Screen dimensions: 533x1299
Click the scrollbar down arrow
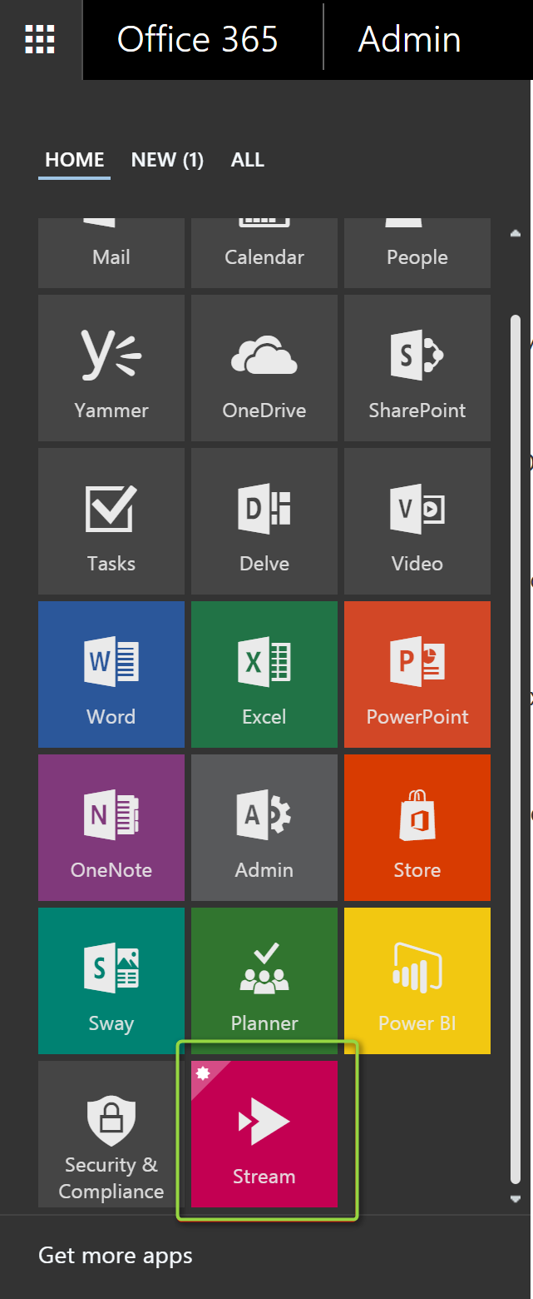pyautogui.click(x=516, y=1199)
